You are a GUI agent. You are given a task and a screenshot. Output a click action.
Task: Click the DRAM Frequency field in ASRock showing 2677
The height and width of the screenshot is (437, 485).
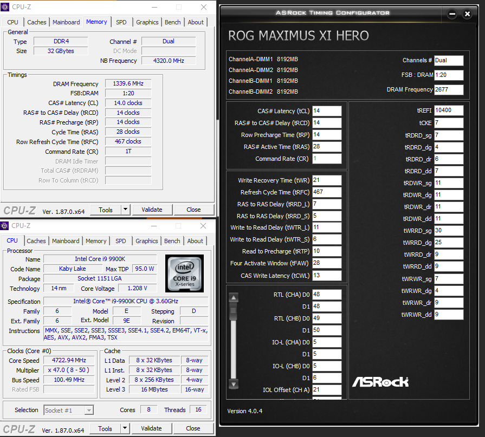(449, 90)
